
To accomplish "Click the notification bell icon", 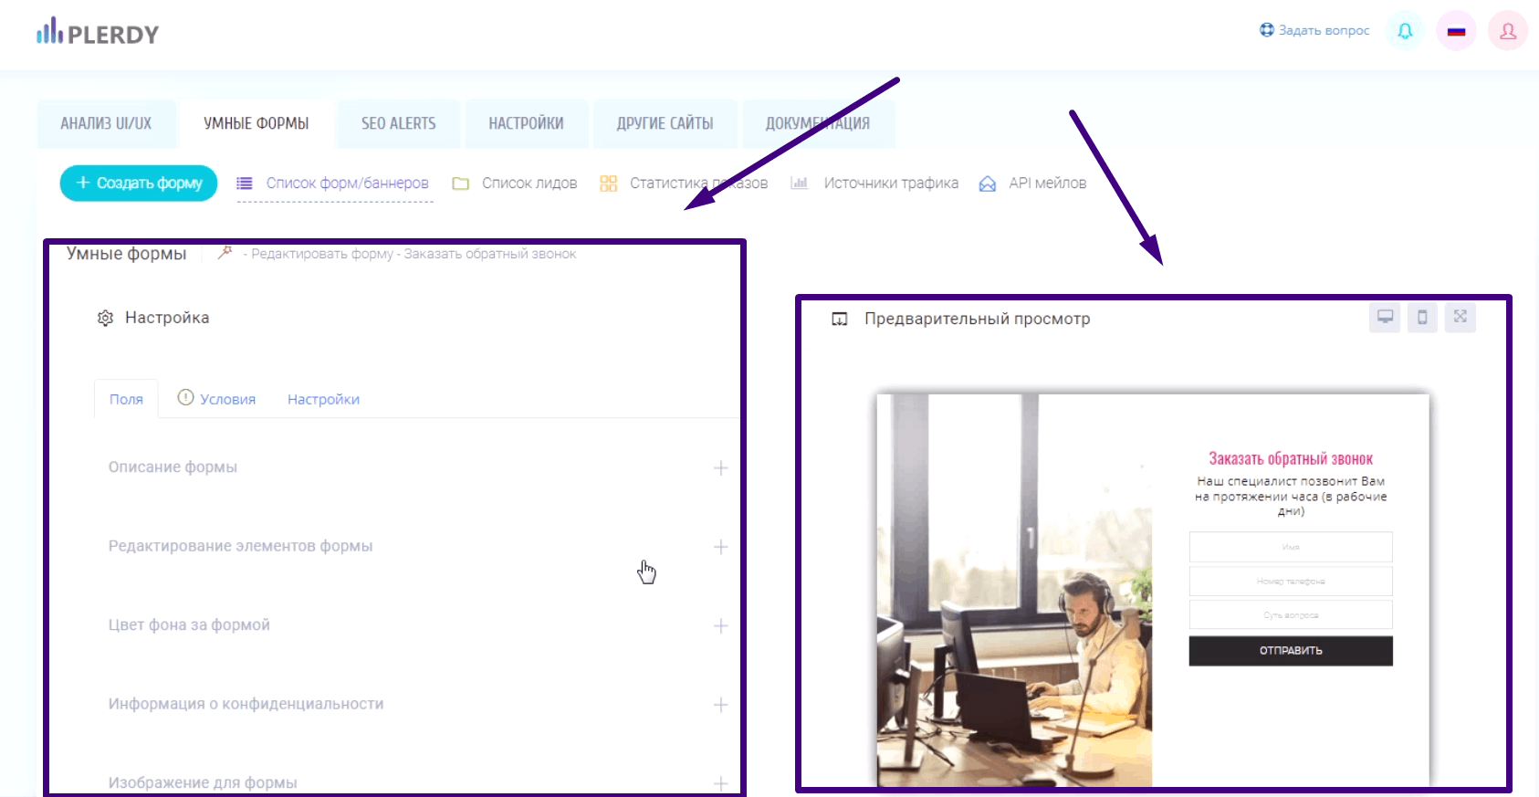I will (1405, 31).
